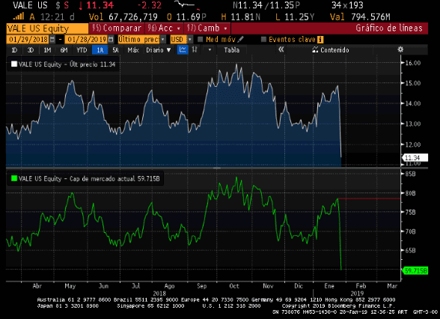
Task: Edit the start date 01/29/2018 field
Action: (x=28, y=39)
